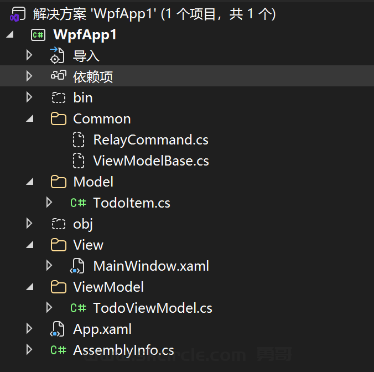Select ViewModelBase.cs in Common folder
Screen dimensions: 374x372
coord(151,161)
